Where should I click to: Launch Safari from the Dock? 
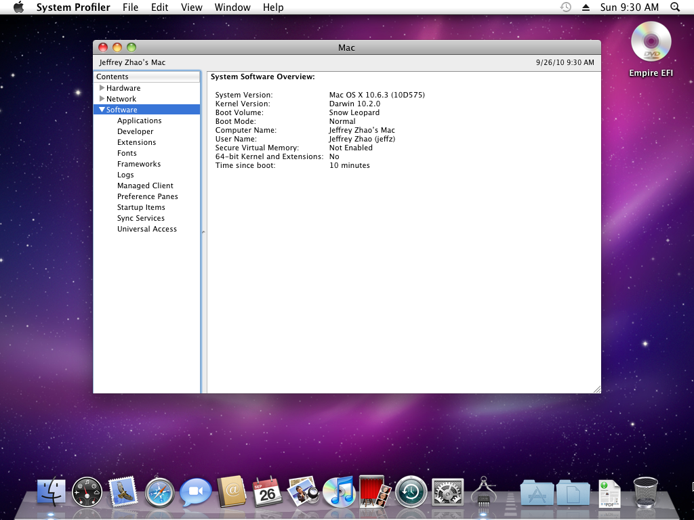point(159,492)
